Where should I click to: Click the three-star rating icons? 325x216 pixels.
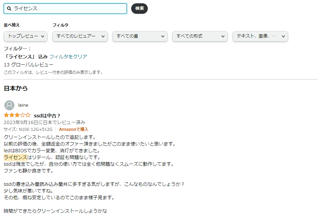(x=17, y=116)
